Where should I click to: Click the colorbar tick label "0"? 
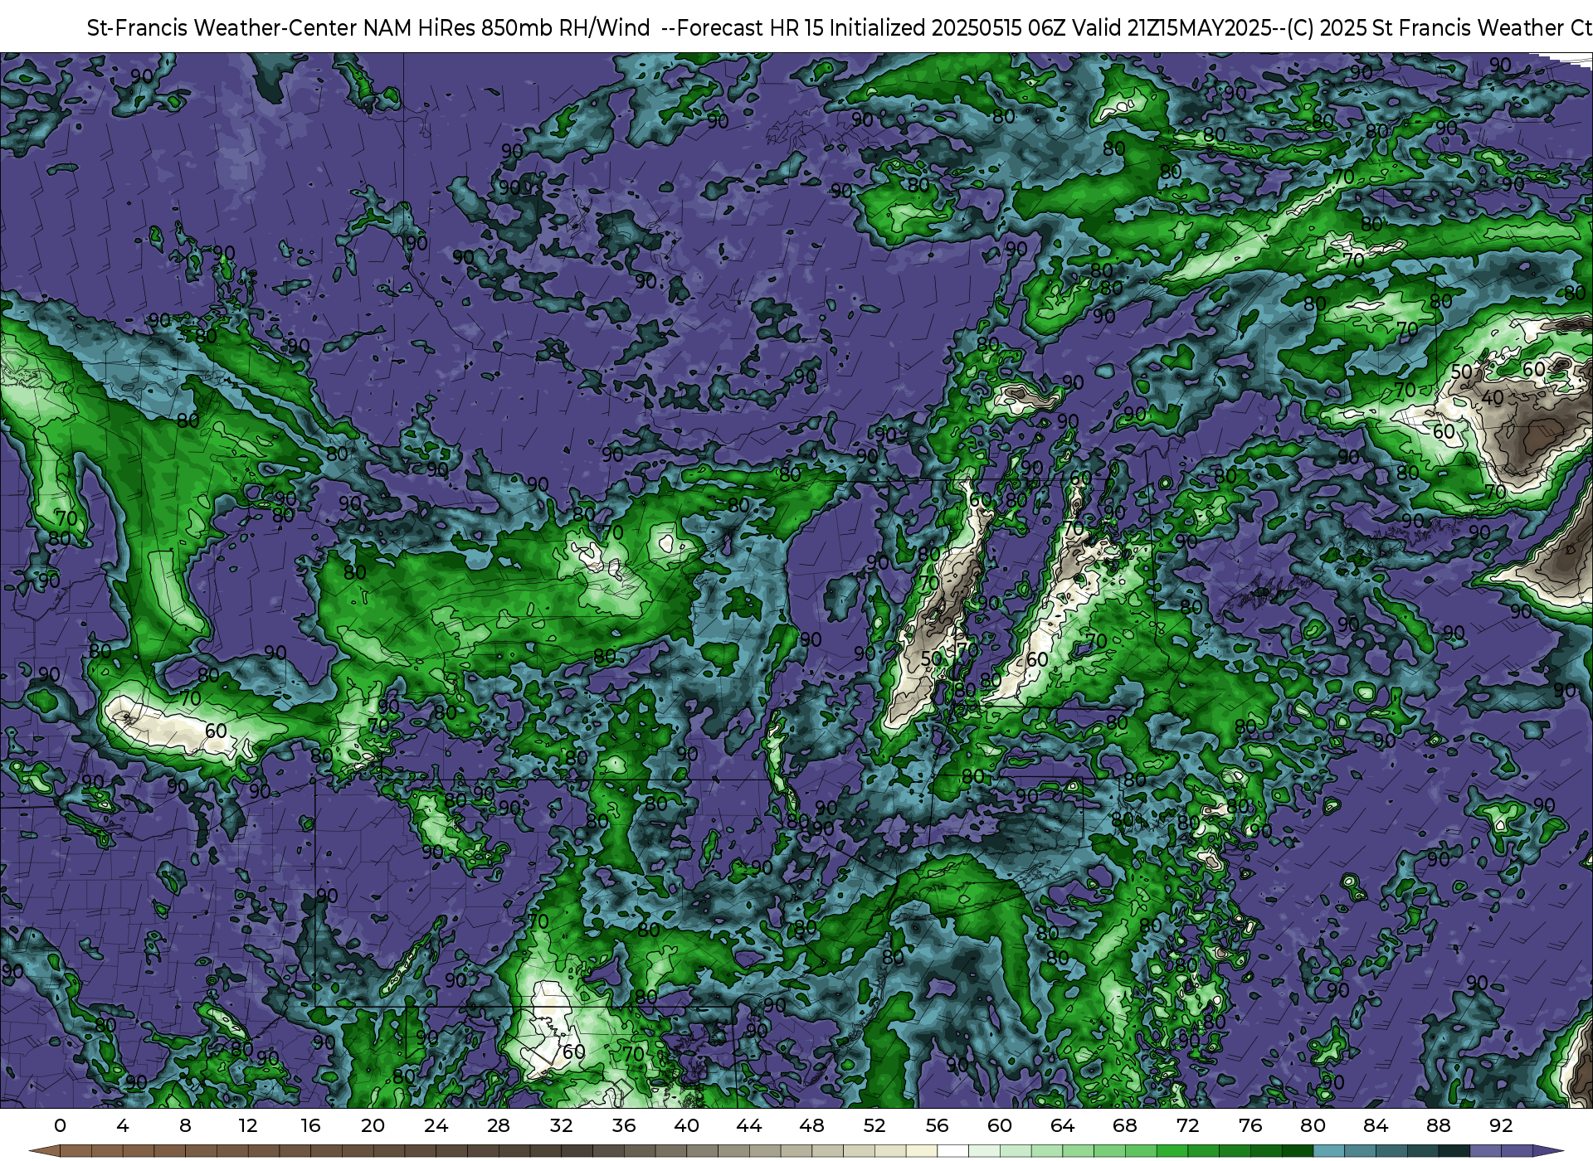click(x=60, y=1125)
